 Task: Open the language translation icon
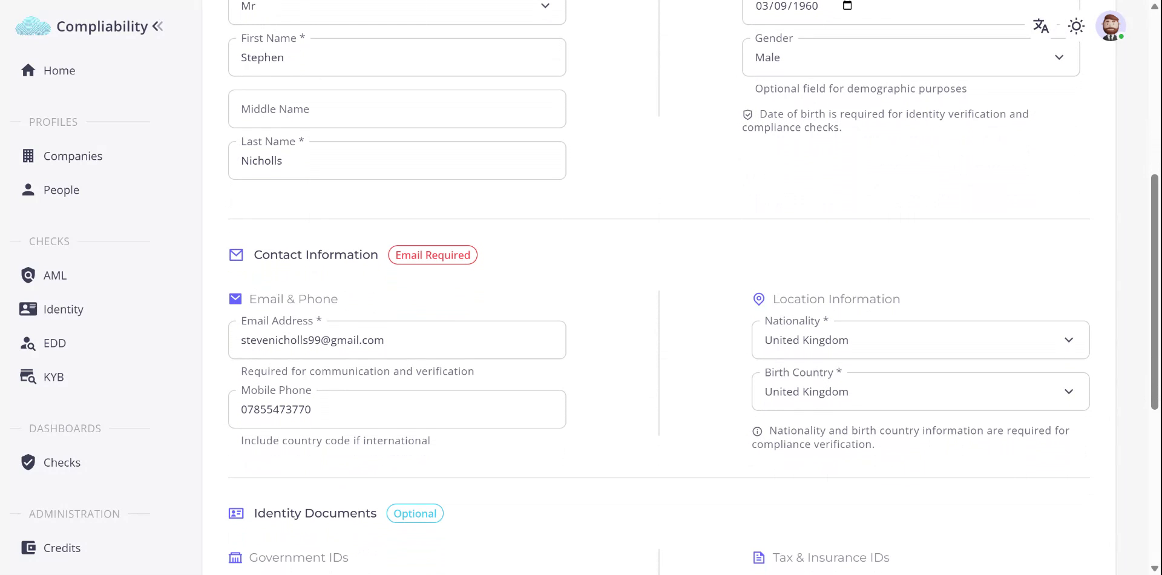[x=1040, y=26]
